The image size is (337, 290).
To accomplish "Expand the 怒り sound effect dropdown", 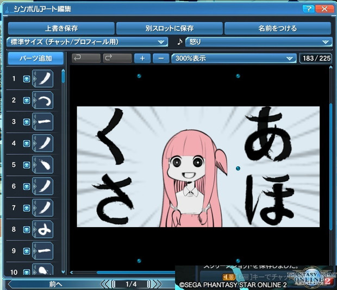I will pos(258,42).
